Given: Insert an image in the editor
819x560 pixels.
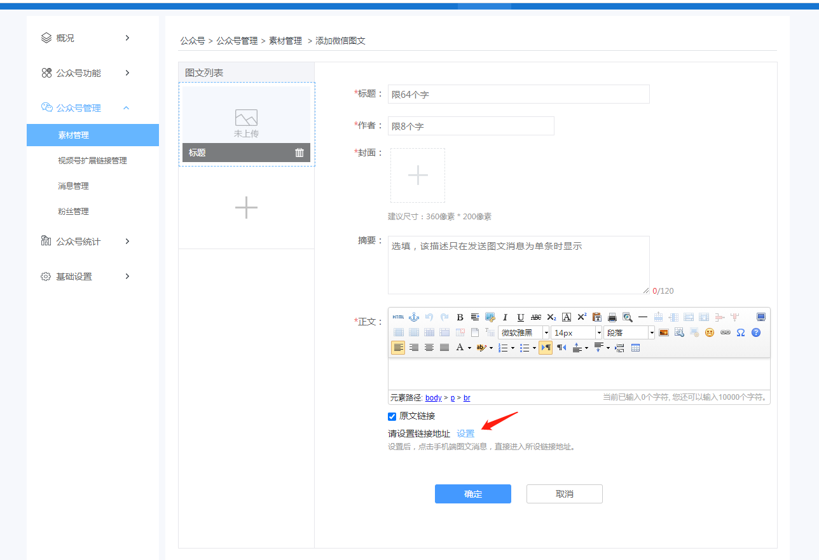Looking at the screenshot, I should pyautogui.click(x=664, y=332).
